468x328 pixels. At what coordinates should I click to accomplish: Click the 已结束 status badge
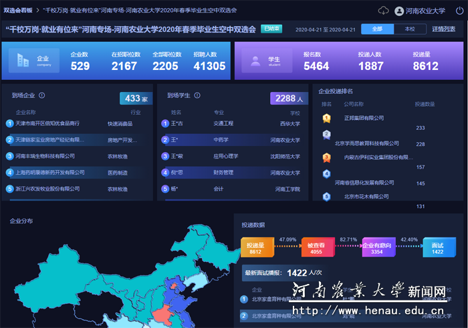pyautogui.click(x=272, y=29)
